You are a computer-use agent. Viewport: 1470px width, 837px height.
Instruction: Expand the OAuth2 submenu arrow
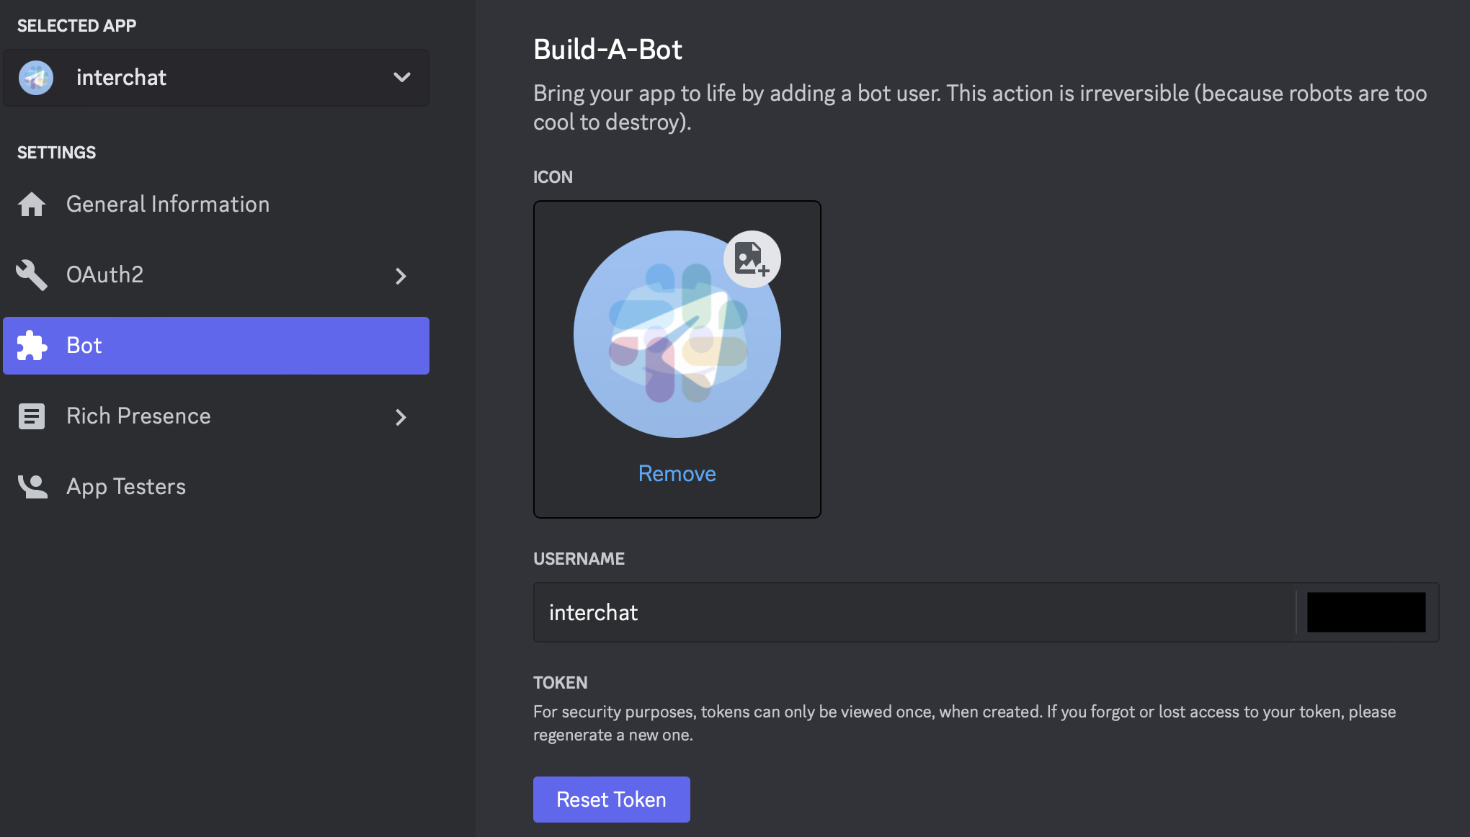pyautogui.click(x=401, y=276)
